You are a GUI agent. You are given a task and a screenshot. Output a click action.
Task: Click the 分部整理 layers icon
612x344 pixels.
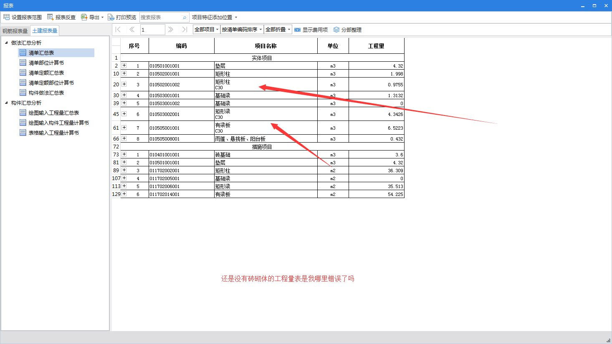pos(336,30)
